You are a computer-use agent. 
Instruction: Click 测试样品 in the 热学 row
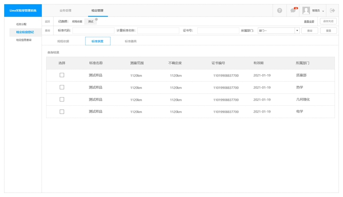click(x=95, y=87)
